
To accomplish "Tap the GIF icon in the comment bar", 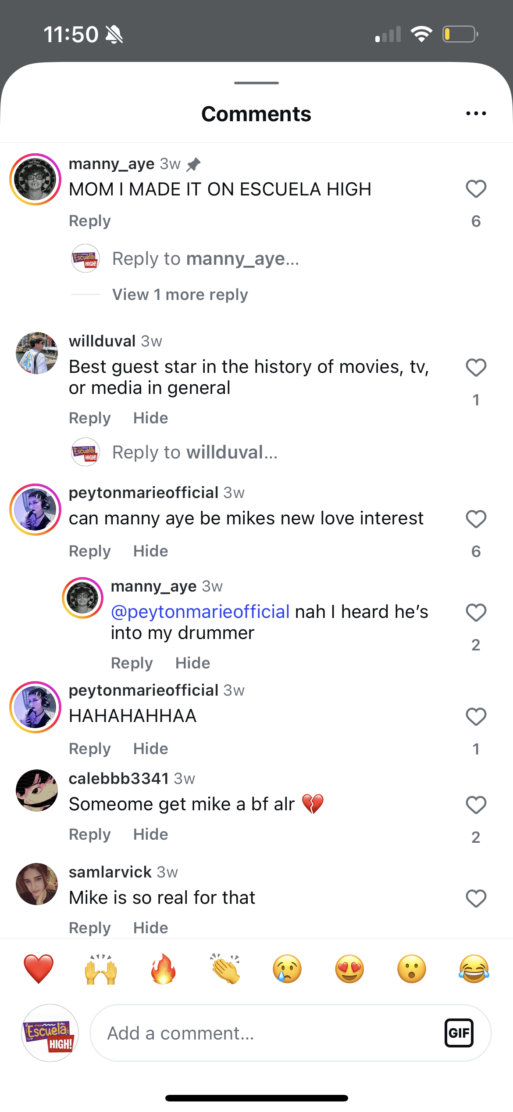I will (x=459, y=1033).
